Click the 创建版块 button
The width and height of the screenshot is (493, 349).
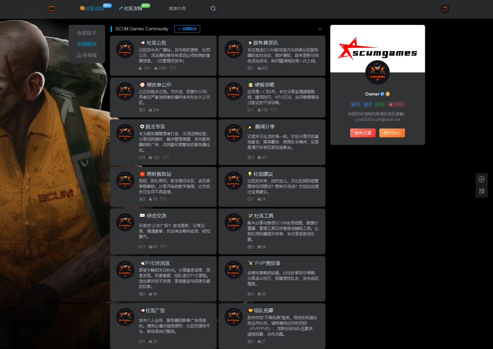187,29
